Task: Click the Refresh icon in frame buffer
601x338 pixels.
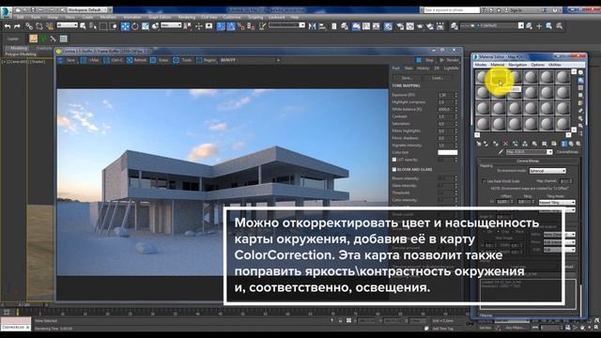Action: [x=130, y=60]
